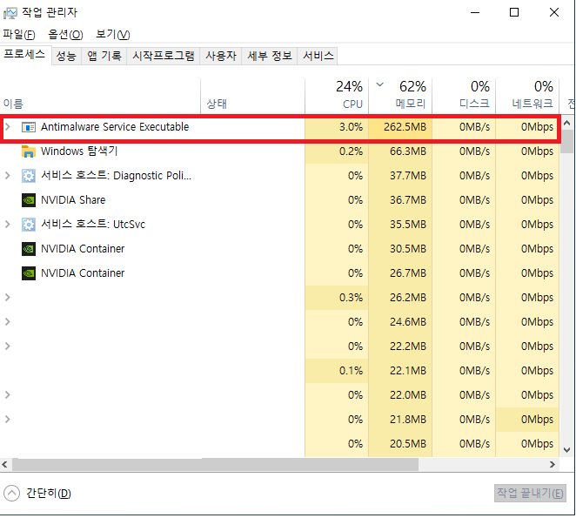
Task: Sort by the CPU column header
Action: point(336,95)
